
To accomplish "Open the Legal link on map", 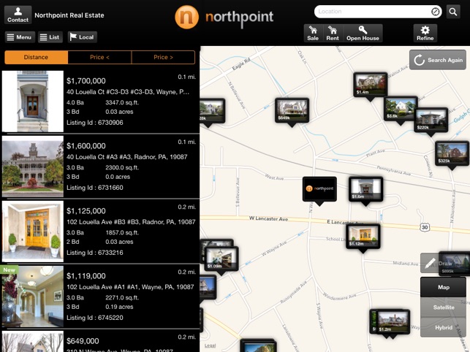I will [x=210, y=345].
